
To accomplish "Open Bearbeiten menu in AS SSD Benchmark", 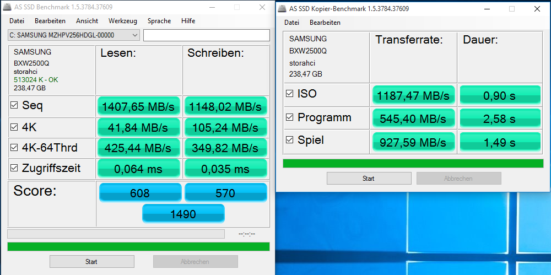I will pos(50,21).
